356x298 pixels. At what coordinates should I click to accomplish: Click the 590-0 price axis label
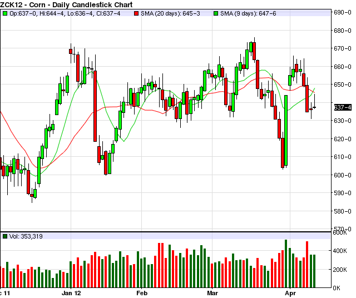pyautogui.click(x=343, y=193)
